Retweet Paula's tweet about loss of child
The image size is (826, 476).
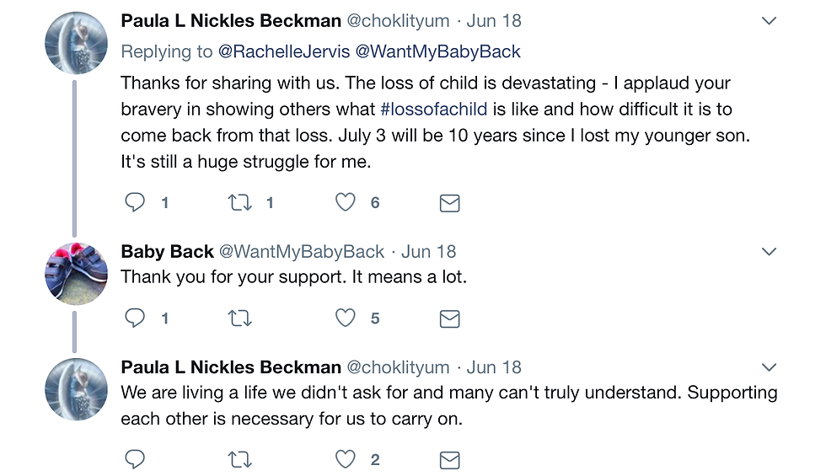coord(240,202)
